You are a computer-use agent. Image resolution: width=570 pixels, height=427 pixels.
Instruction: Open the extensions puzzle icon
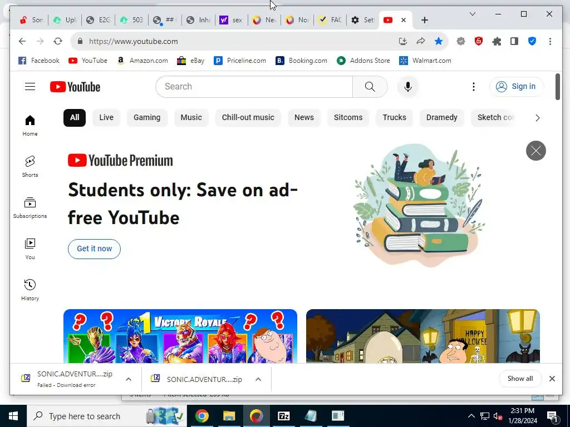tap(496, 41)
